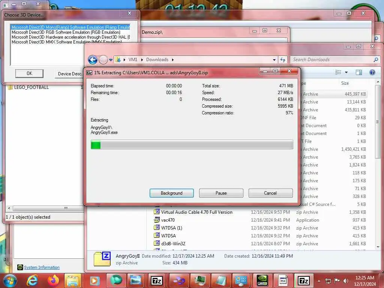Select the W7DSA (1) zip archive
The width and height of the screenshot is (384, 288).
pos(171,228)
